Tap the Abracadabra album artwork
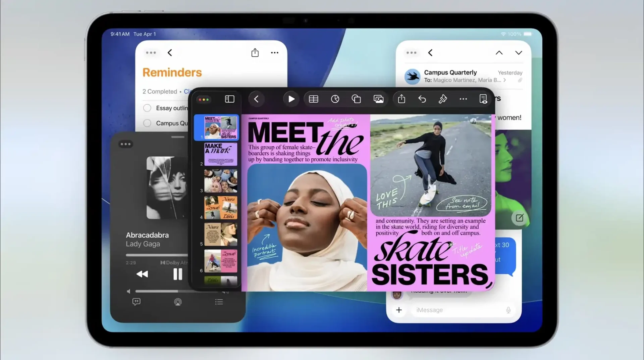 (x=167, y=188)
